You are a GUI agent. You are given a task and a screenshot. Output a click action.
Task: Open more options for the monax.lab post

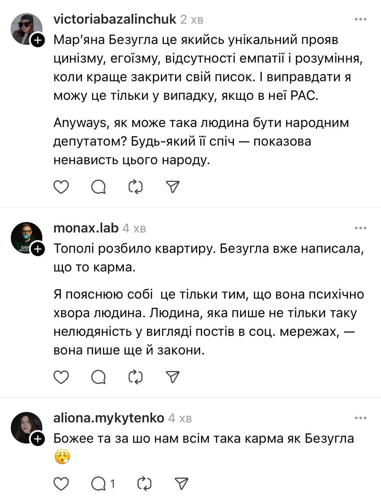click(x=361, y=228)
